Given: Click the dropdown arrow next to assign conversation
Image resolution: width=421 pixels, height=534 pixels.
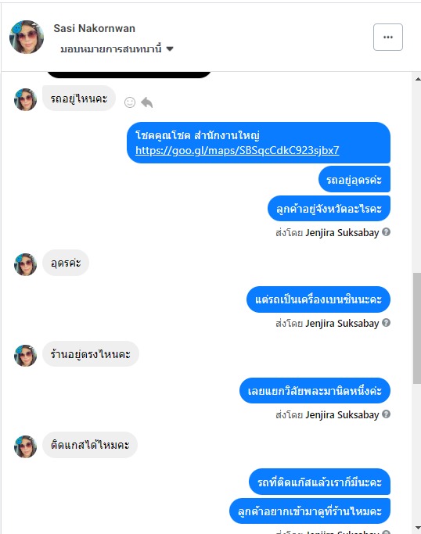Looking at the screenshot, I should pos(170,49).
